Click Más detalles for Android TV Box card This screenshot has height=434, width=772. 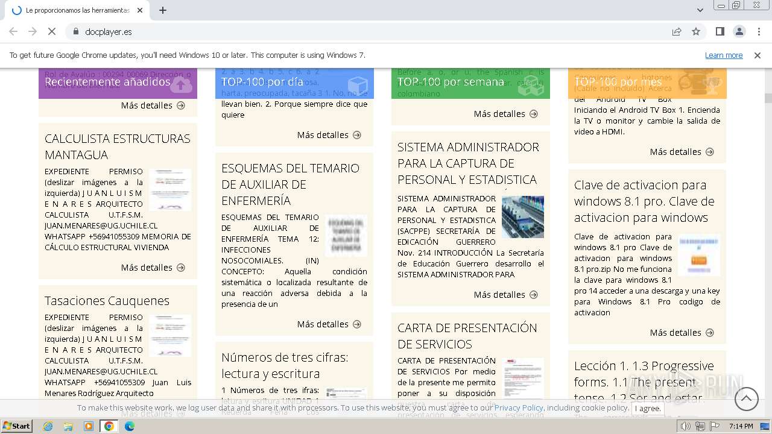(x=682, y=152)
